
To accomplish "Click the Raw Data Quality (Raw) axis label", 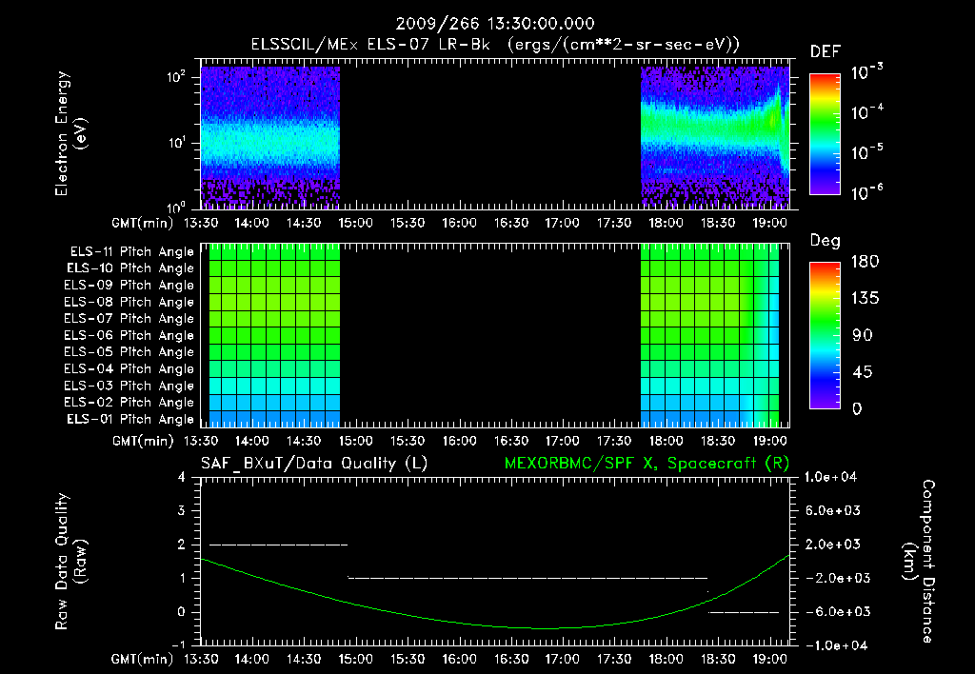I will click(70, 562).
